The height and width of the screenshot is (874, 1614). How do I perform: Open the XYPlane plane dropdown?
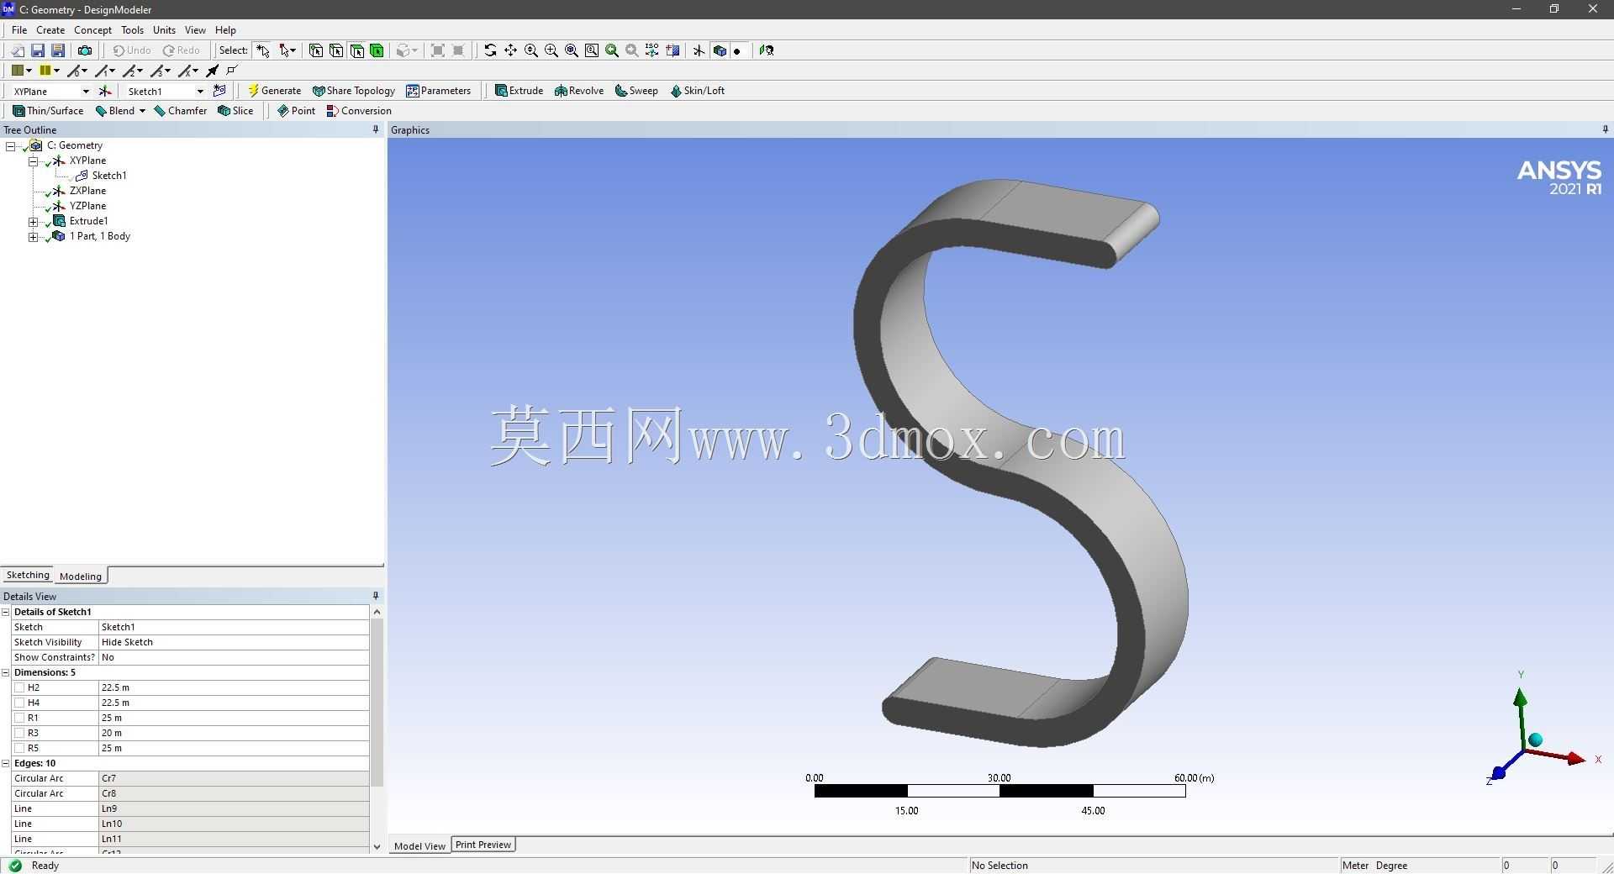point(86,91)
